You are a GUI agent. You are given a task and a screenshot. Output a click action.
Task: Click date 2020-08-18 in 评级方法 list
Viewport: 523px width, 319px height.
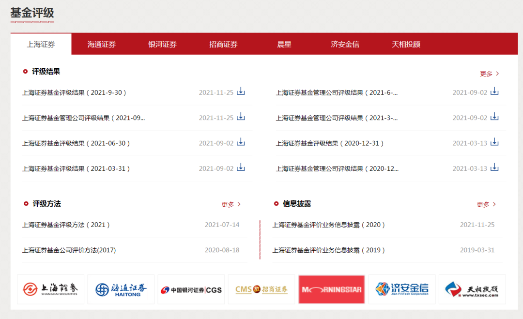pyautogui.click(x=222, y=250)
